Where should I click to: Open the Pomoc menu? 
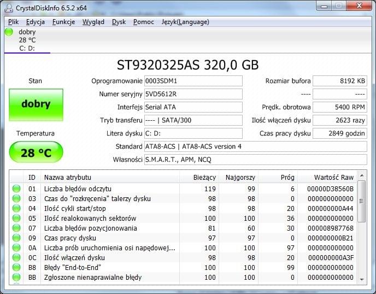tap(143, 22)
